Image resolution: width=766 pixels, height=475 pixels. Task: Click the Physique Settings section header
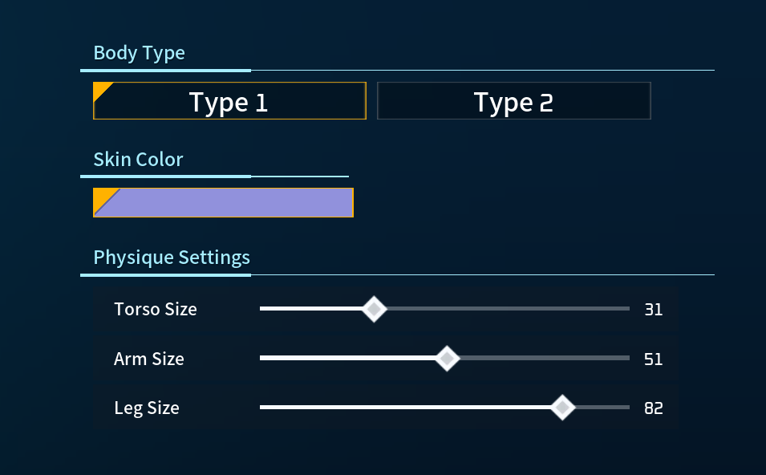tap(172, 258)
